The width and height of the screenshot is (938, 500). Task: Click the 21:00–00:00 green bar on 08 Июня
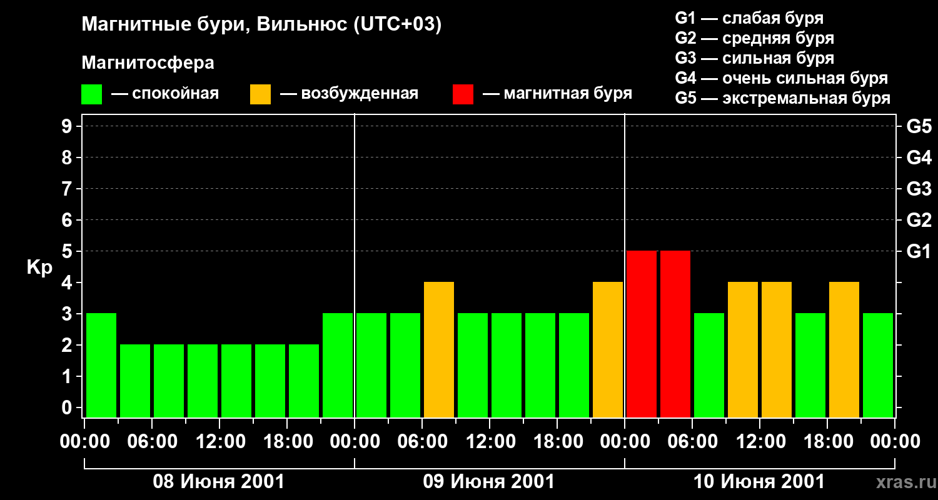[338, 365]
